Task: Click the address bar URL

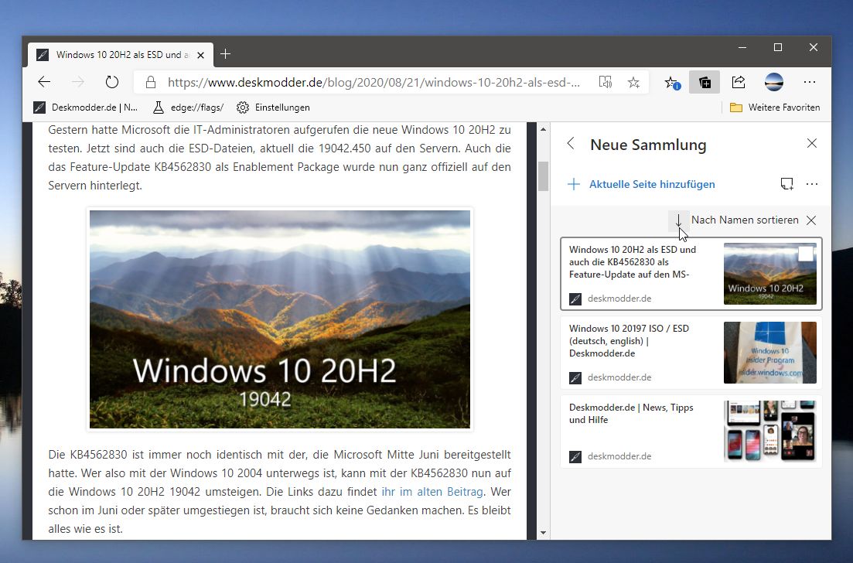Action: 374,82
